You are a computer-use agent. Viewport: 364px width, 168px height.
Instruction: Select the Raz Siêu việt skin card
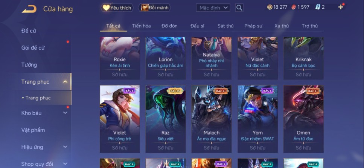point(166,119)
